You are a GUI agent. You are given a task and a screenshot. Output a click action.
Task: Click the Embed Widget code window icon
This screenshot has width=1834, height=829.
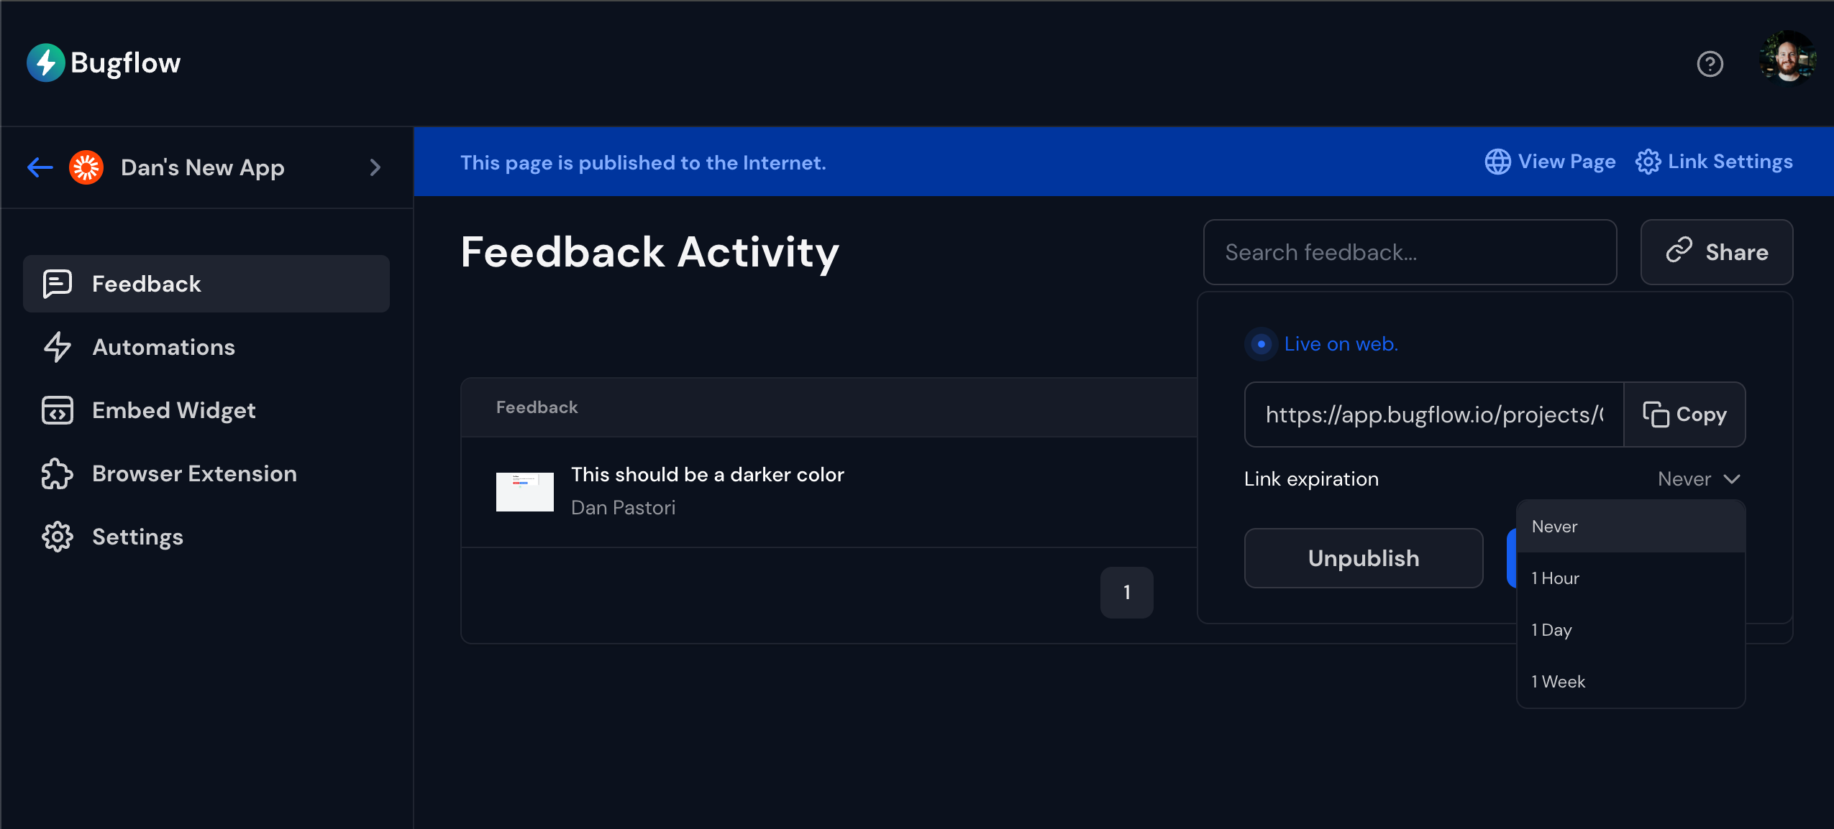(58, 410)
